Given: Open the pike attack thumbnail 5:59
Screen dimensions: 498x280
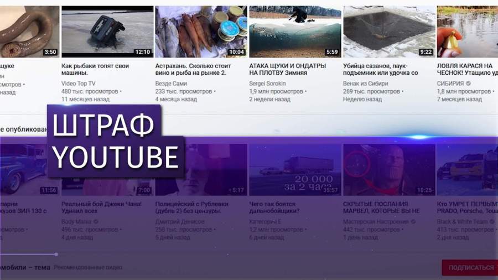Looking at the screenshot, I should (295, 32).
